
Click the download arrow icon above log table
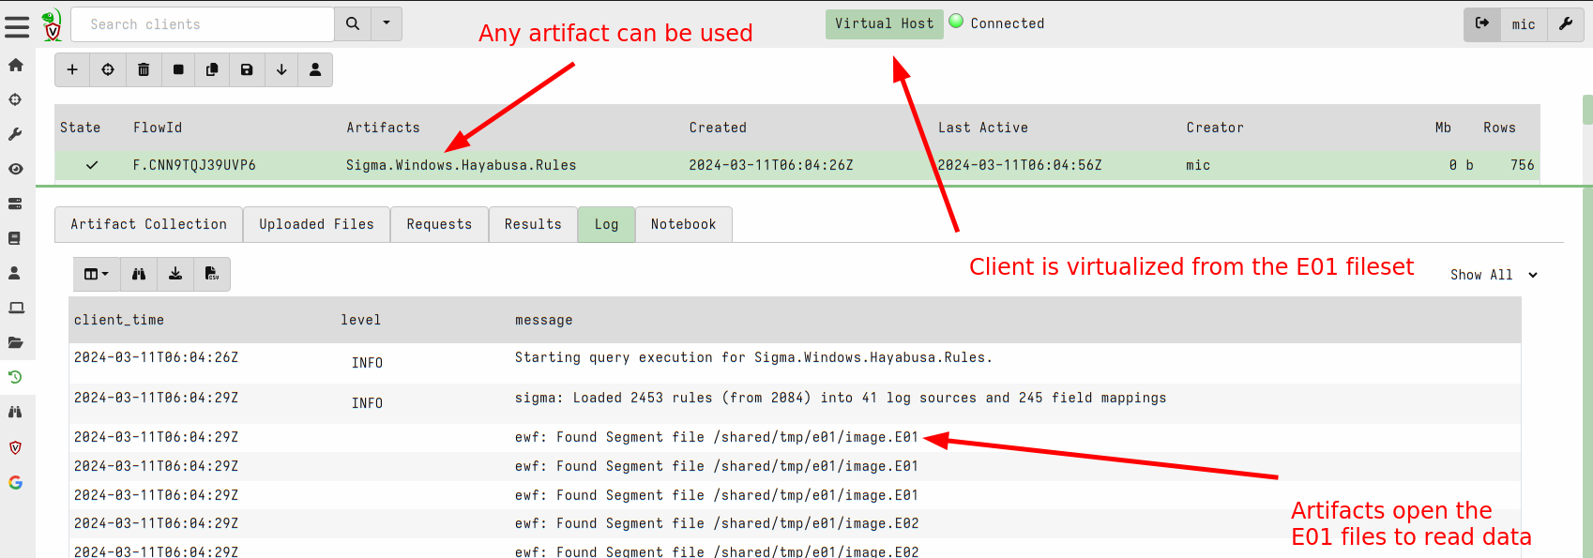175,275
